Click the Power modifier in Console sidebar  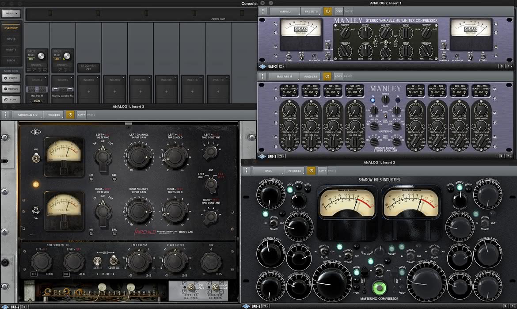(11, 78)
